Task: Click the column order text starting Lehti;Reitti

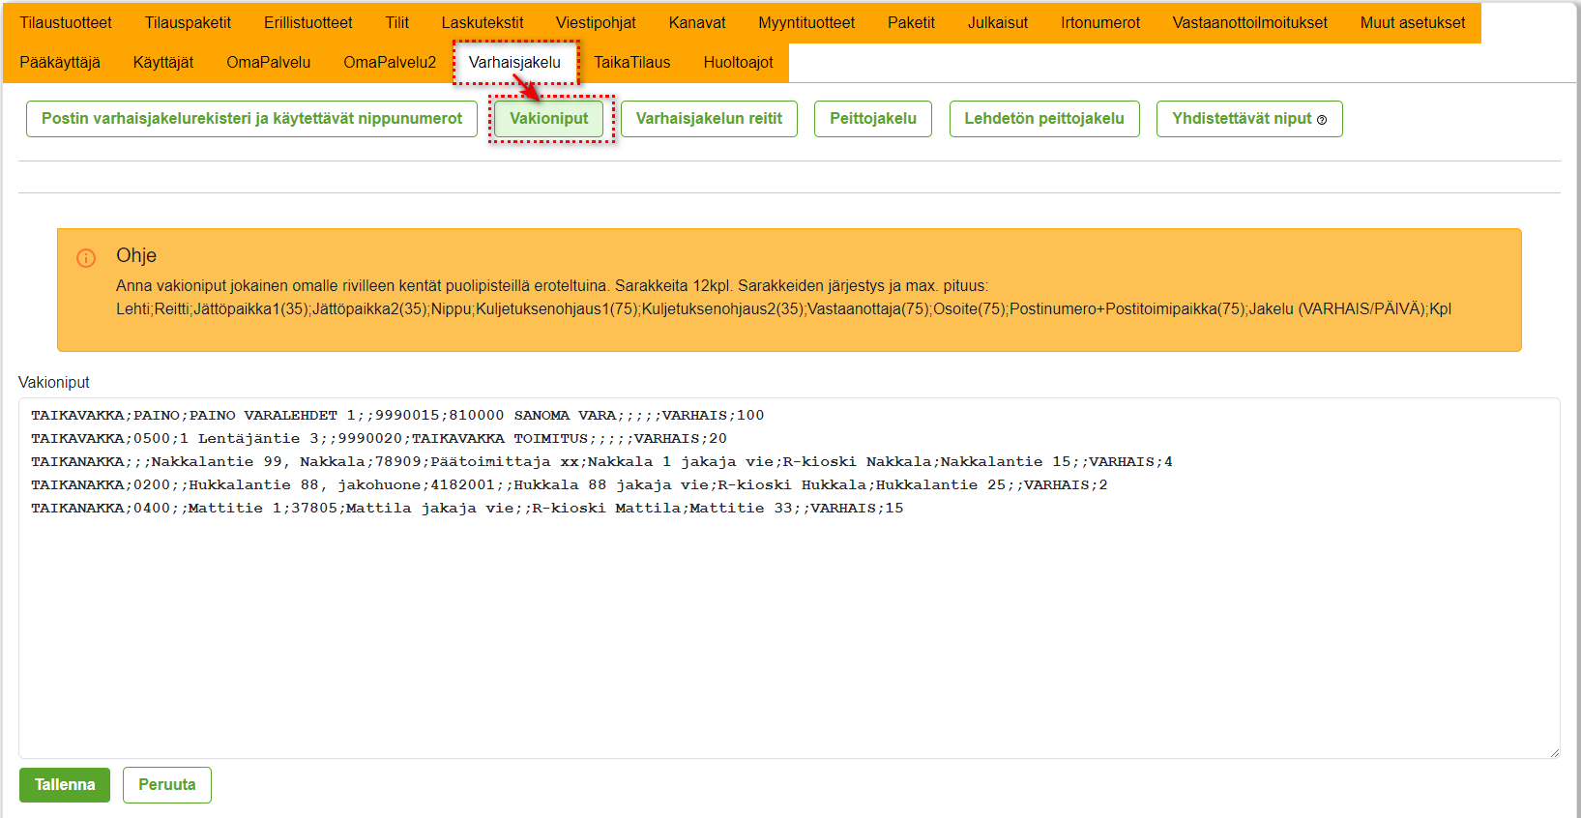Action: 783,309
